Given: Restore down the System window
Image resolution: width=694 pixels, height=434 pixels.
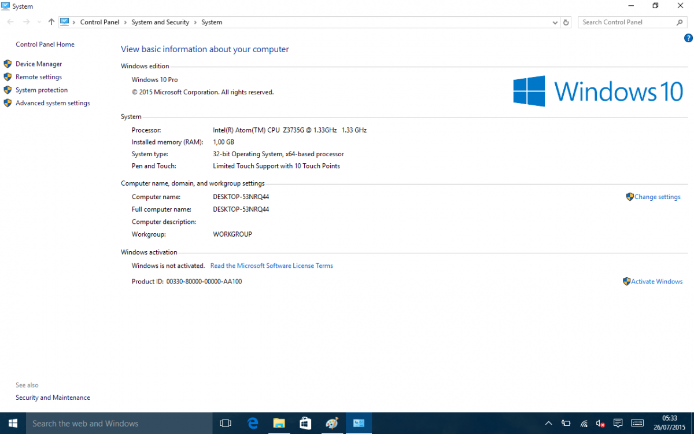Looking at the screenshot, I should tap(655, 6).
